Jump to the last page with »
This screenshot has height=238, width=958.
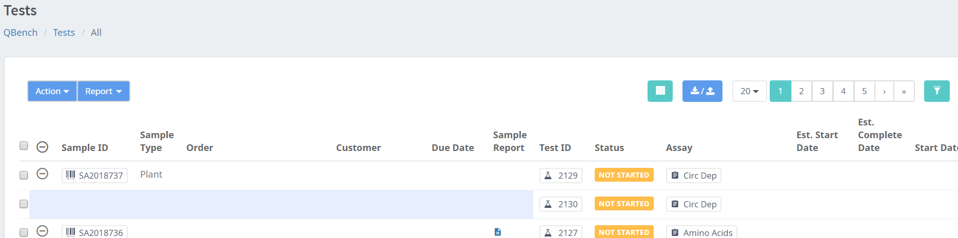point(904,91)
